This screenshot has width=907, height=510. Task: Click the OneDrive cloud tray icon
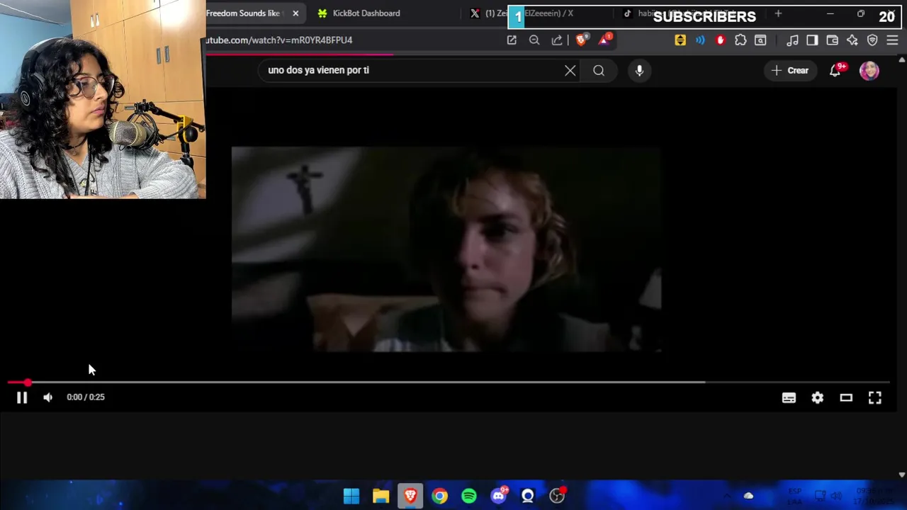(748, 496)
